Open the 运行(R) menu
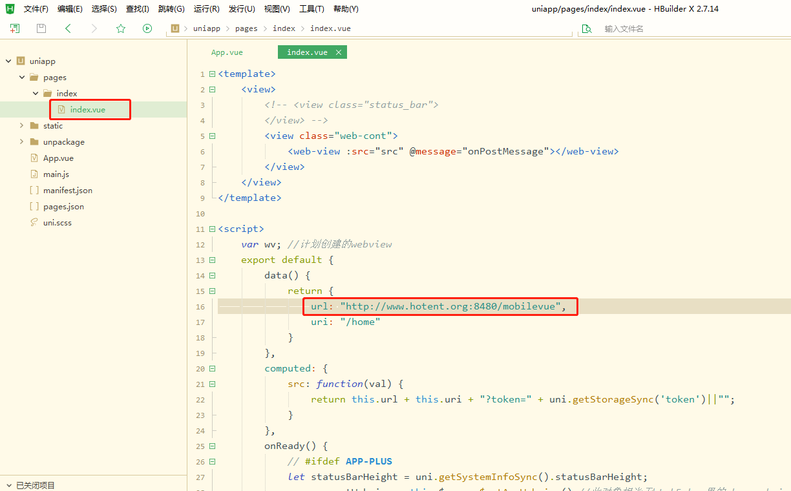 (206, 9)
